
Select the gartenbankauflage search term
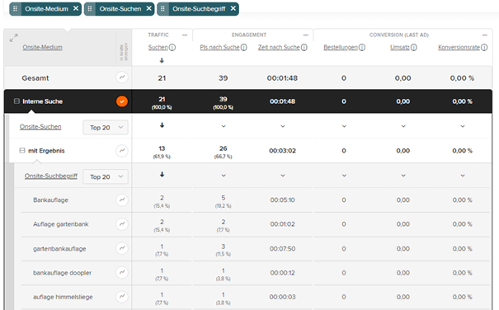click(59, 248)
